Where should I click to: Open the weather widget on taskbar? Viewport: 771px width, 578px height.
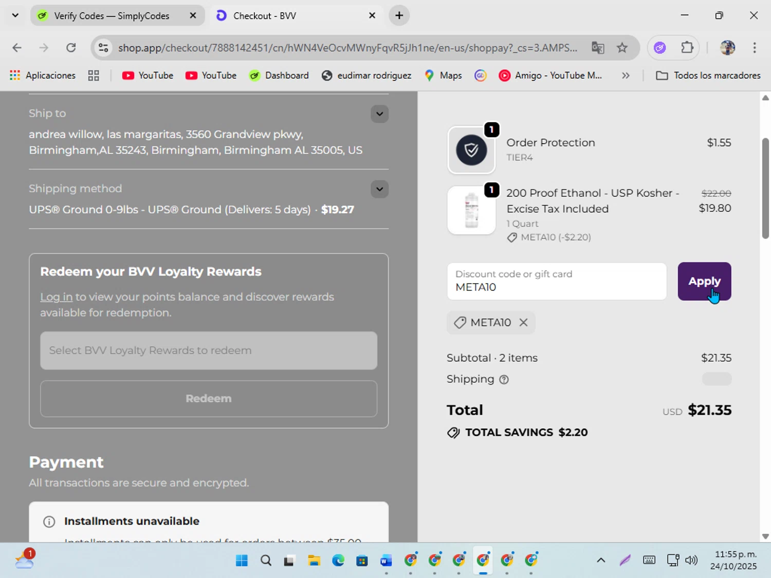pos(25,560)
